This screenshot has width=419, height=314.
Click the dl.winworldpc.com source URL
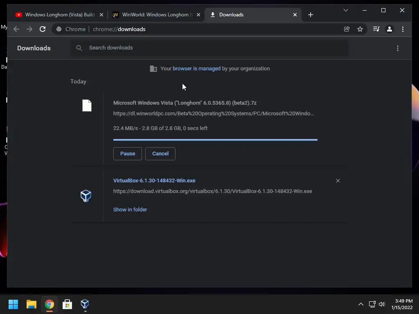click(x=214, y=114)
